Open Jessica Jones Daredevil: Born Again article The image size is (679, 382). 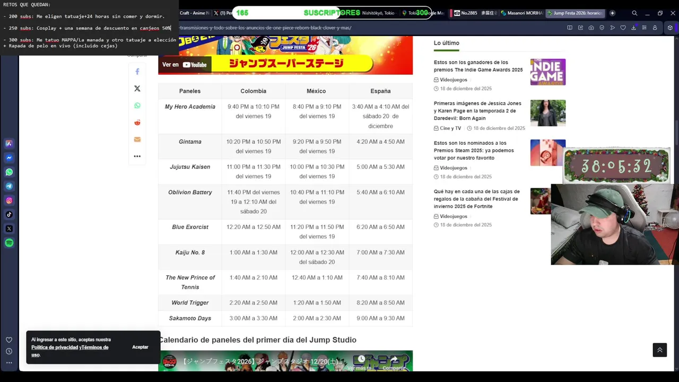(477, 111)
